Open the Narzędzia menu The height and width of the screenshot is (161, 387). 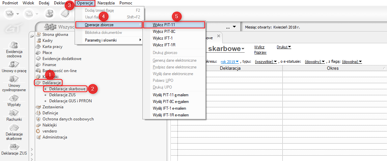coord(106,3)
